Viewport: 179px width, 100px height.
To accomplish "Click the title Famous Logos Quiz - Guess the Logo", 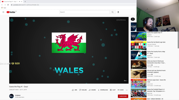I will (156, 81).
